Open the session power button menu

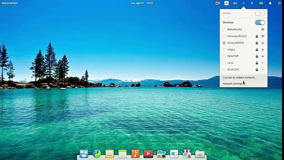[x=279, y=3]
